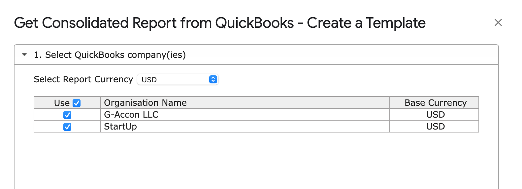This screenshot has height=189, width=522.
Task: Click empty area below the companies table
Action: coord(256,160)
